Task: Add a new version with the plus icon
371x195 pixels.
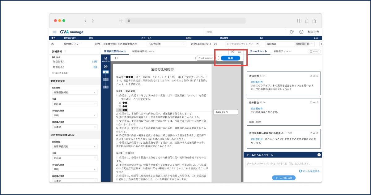Action: (x=106, y=67)
